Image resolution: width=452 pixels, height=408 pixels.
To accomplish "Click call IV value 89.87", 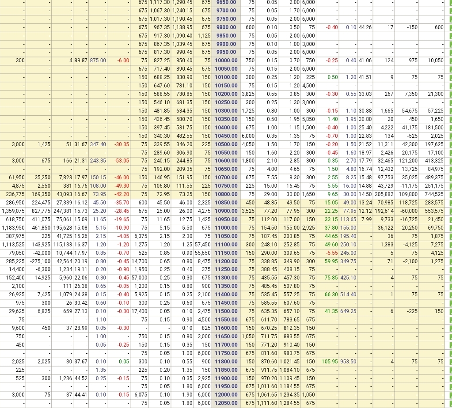I will [x=81, y=60].
